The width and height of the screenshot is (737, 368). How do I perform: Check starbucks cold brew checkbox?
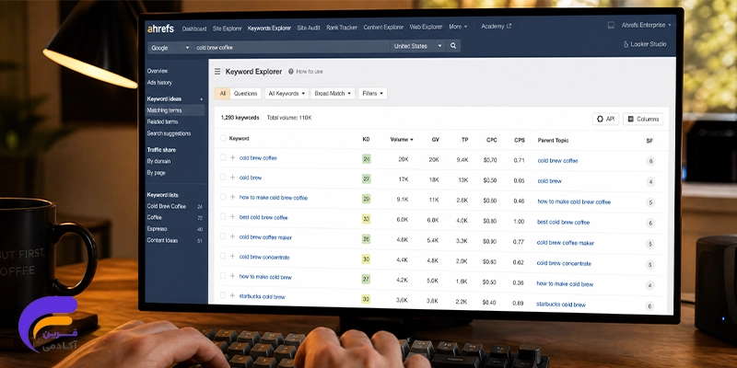pyautogui.click(x=223, y=295)
